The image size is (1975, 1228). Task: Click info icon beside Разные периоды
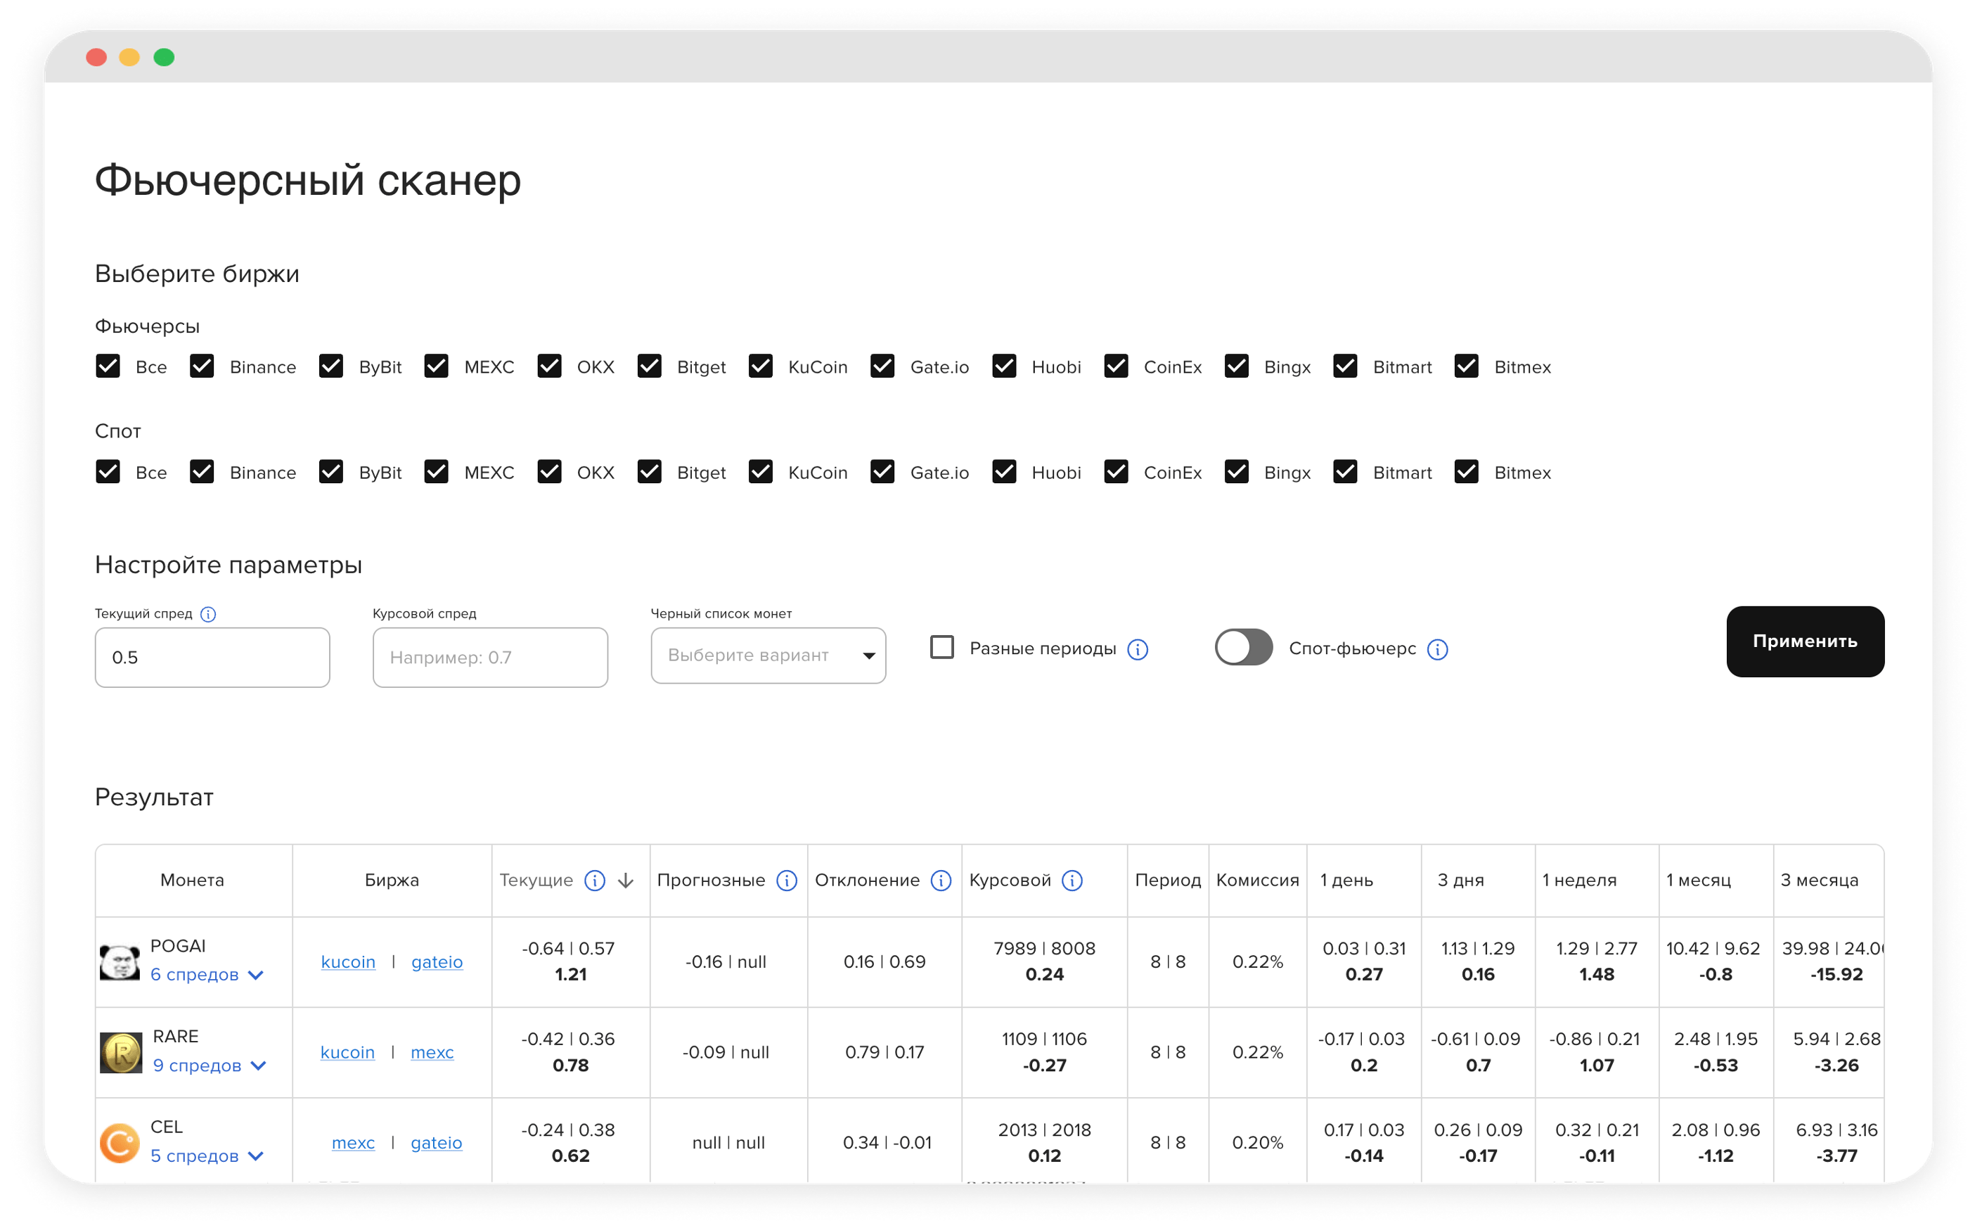tap(1138, 649)
